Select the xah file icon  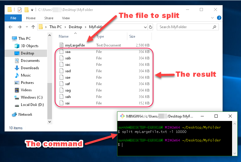[61, 97]
